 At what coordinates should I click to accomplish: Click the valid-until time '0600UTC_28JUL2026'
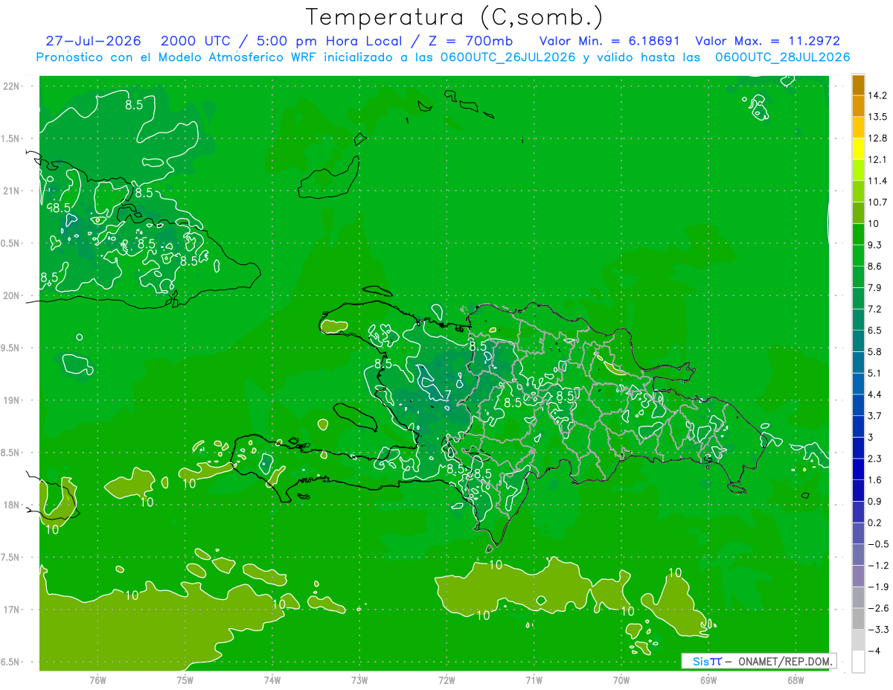point(782,57)
